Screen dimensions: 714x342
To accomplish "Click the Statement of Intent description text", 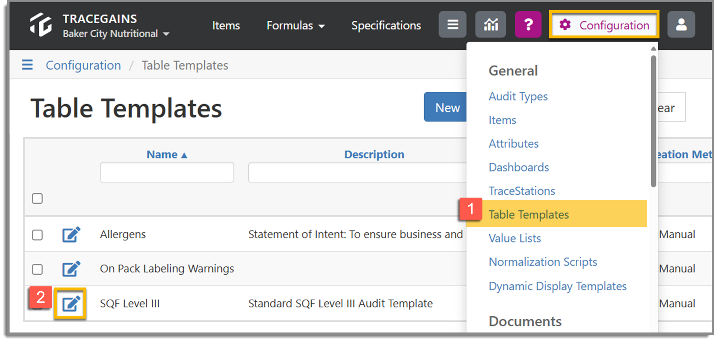I will coord(356,234).
